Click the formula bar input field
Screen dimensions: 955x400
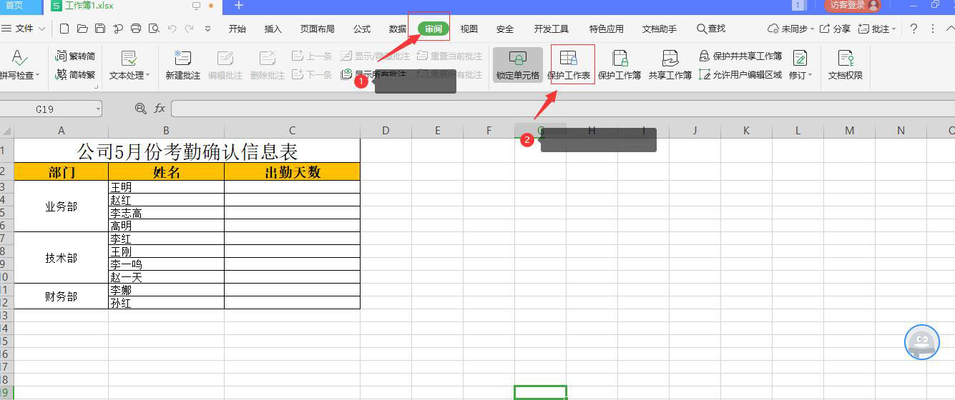point(563,109)
